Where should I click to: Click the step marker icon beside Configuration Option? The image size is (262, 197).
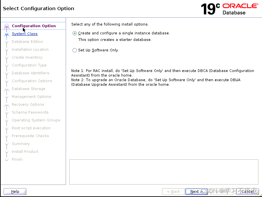coord(7,26)
